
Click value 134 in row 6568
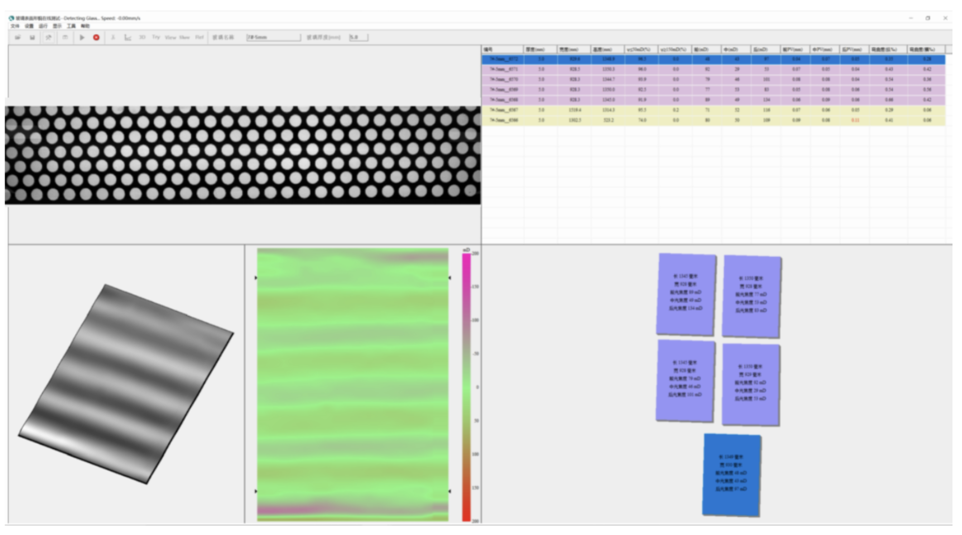(766, 100)
